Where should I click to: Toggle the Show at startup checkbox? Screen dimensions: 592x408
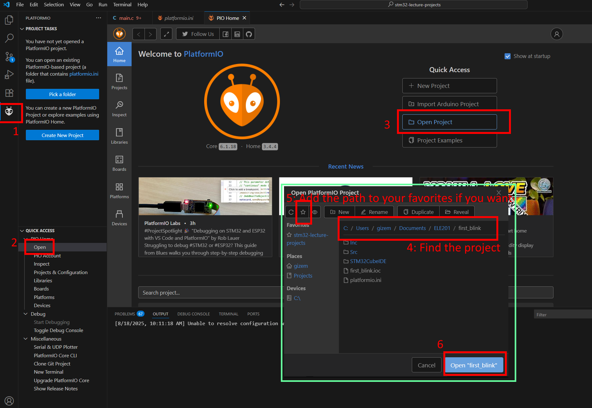[507, 56]
